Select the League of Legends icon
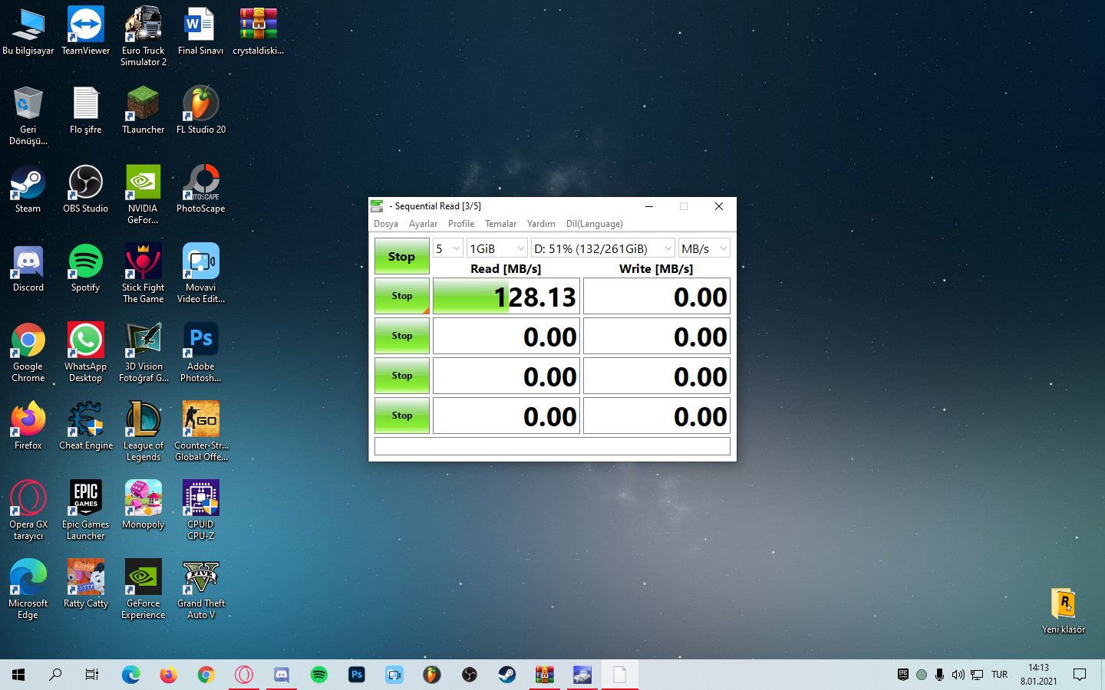 143,432
